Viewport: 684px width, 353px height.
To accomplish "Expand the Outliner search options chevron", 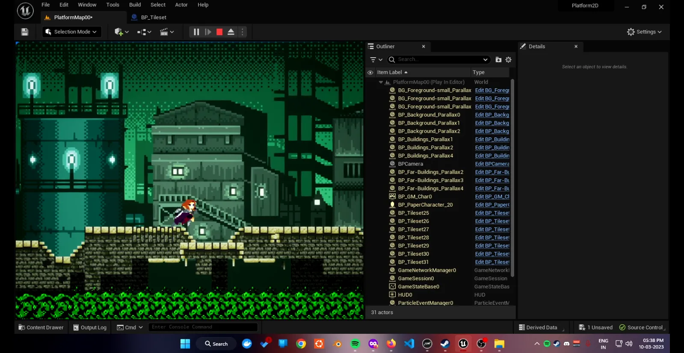I will point(485,60).
